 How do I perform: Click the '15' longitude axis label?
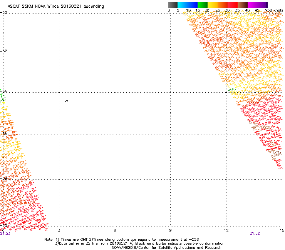[282, 230]
